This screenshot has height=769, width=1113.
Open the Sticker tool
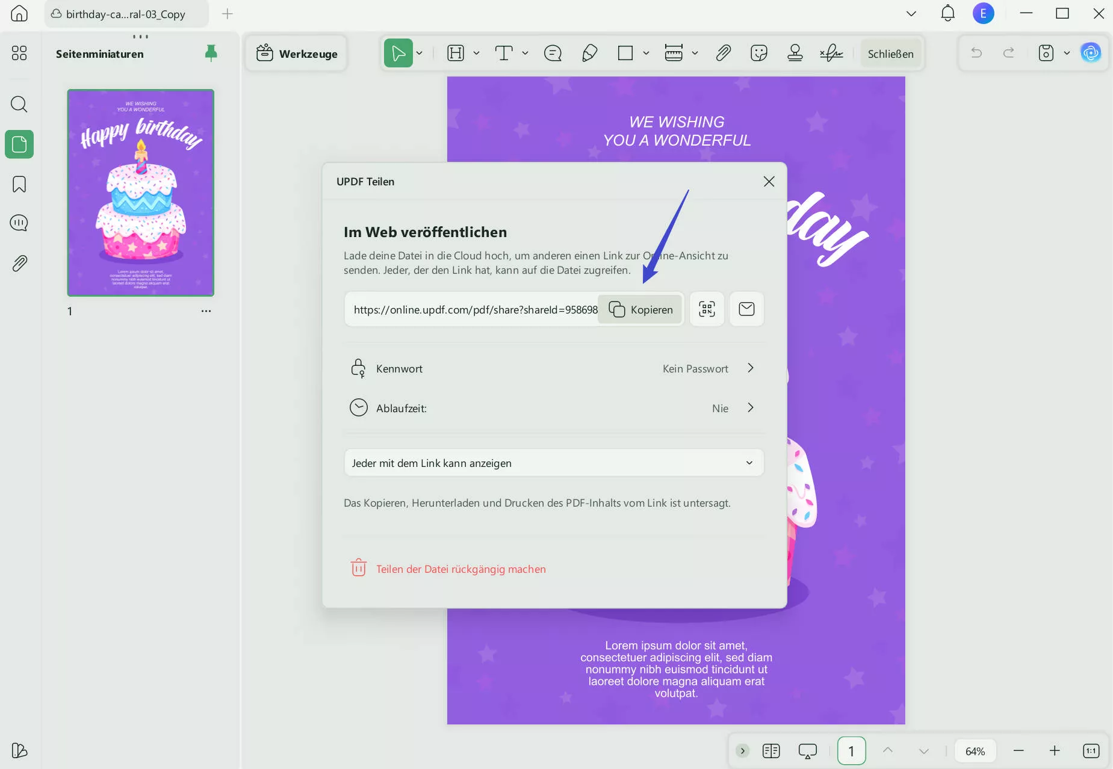click(x=758, y=53)
